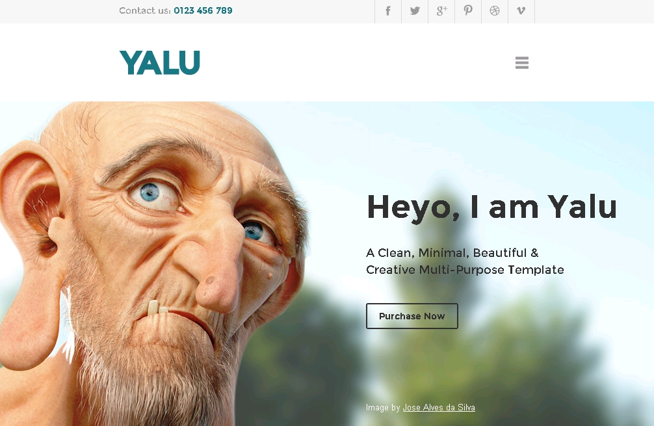
Task: Open the Vimeo icon link
Action: pyautogui.click(x=521, y=11)
